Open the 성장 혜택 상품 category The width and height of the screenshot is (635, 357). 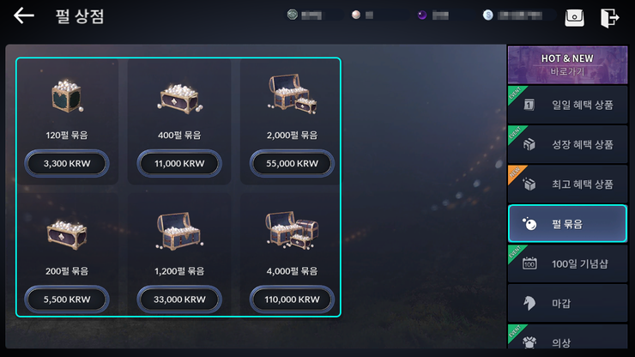pos(567,144)
